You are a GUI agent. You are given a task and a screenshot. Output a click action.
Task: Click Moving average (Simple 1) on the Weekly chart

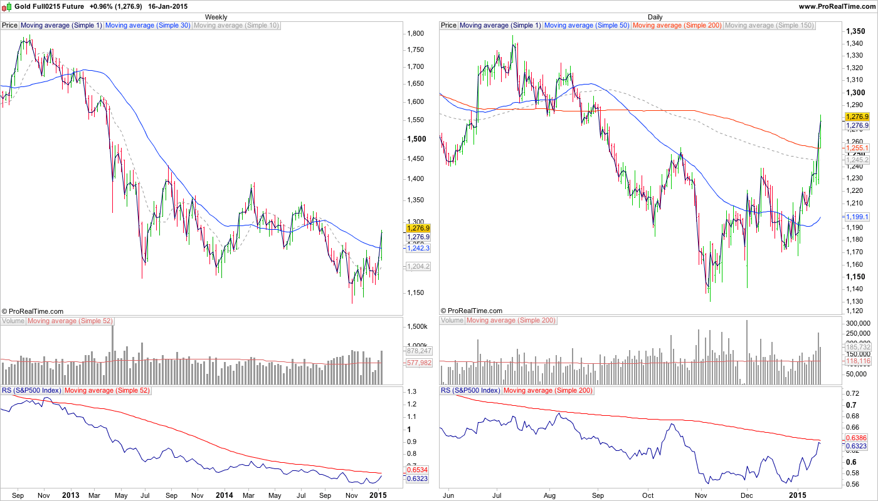pyautogui.click(x=61, y=26)
